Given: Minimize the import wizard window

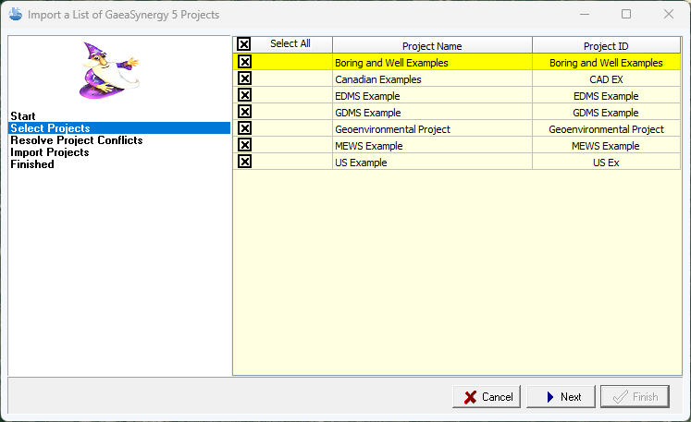Looking at the screenshot, I should click(585, 14).
